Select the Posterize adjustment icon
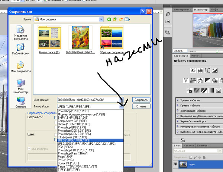 click(x=197, y=90)
